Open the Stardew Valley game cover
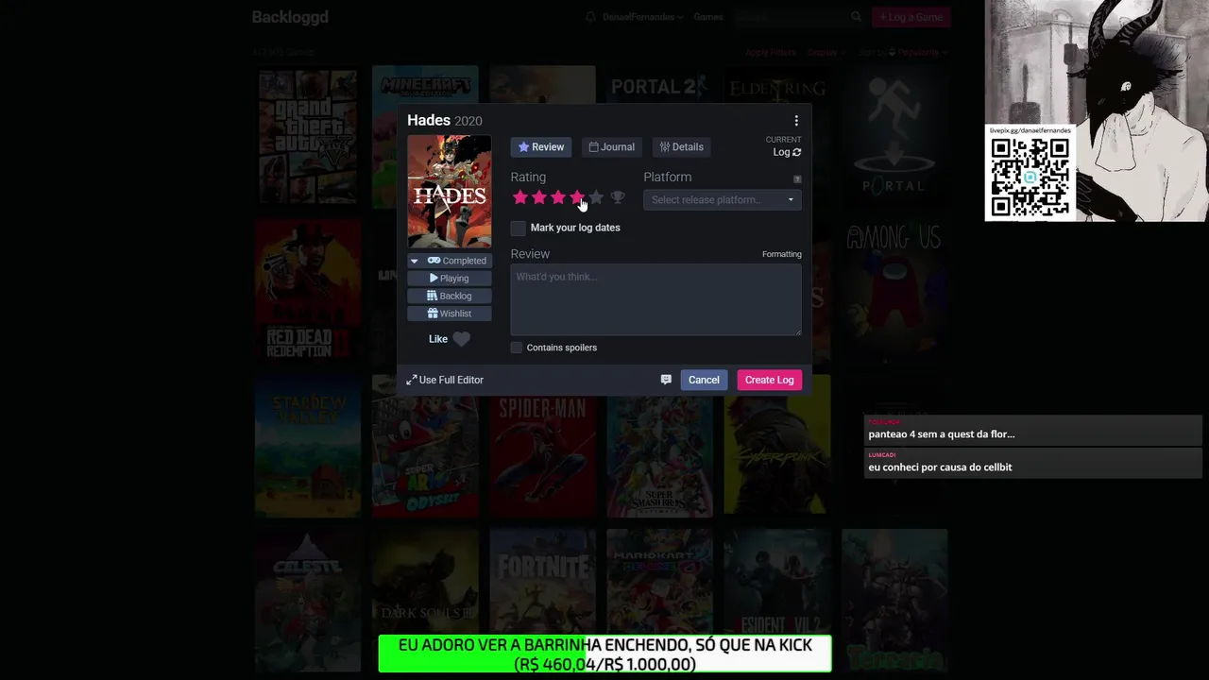Viewport: 1209px width, 680px height. [308, 446]
